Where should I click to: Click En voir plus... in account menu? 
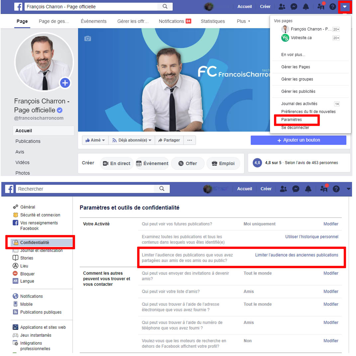(x=293, y=54)
